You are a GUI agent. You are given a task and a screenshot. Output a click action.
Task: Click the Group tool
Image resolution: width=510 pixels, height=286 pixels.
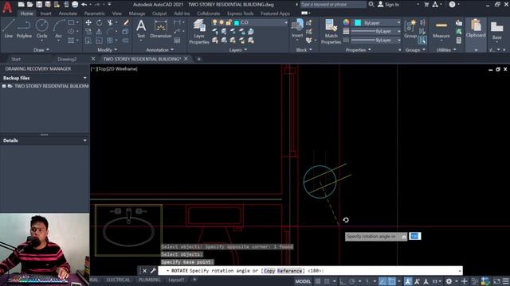pyautogui.click(x=410, y=29)
